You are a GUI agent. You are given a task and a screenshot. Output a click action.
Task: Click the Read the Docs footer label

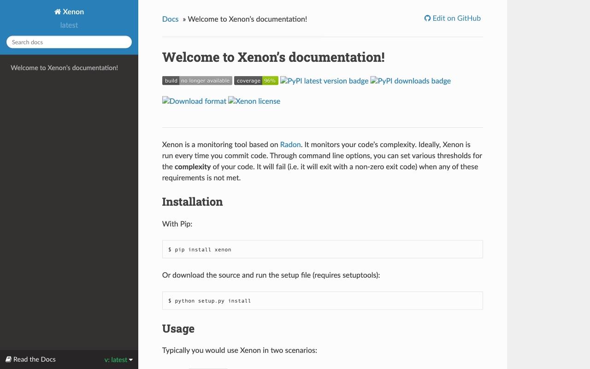pos(35,359)
